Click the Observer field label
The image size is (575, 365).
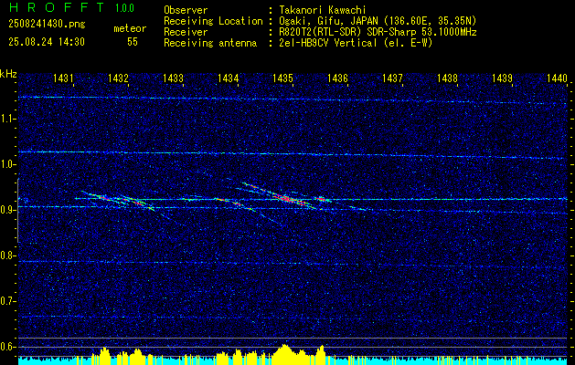click(x=186, y=10)
